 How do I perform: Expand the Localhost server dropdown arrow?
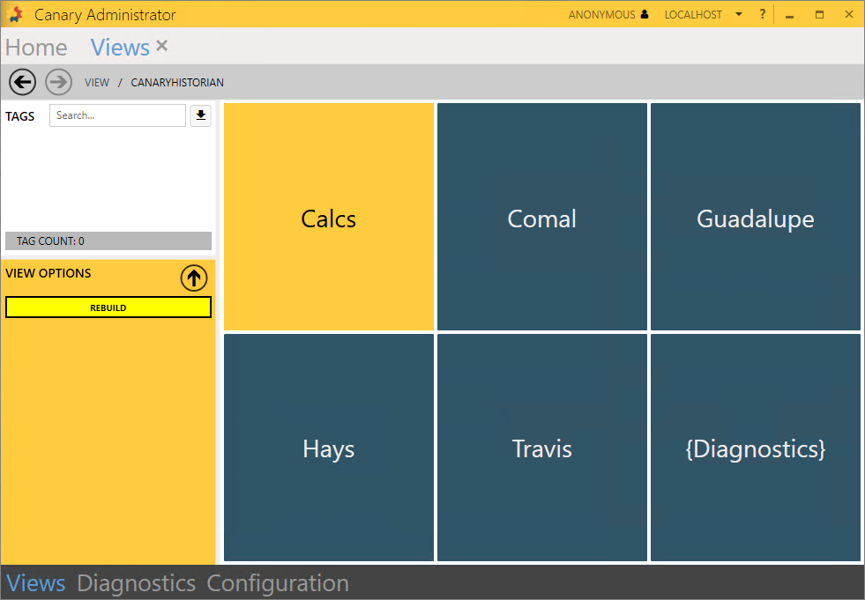(739, 15)
